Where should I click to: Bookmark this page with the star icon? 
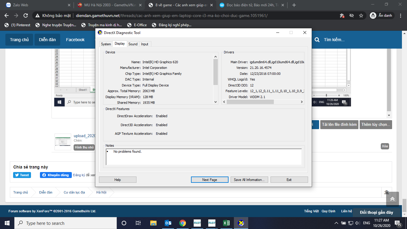click(361, 16)
